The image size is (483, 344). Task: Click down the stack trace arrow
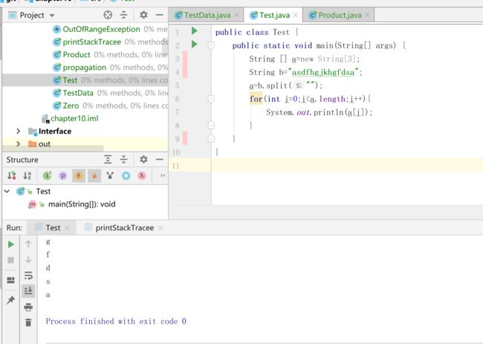[28, 259]
